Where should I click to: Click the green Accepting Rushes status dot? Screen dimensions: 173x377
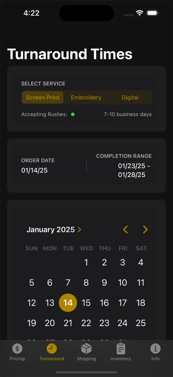click(x=73, y=114)
